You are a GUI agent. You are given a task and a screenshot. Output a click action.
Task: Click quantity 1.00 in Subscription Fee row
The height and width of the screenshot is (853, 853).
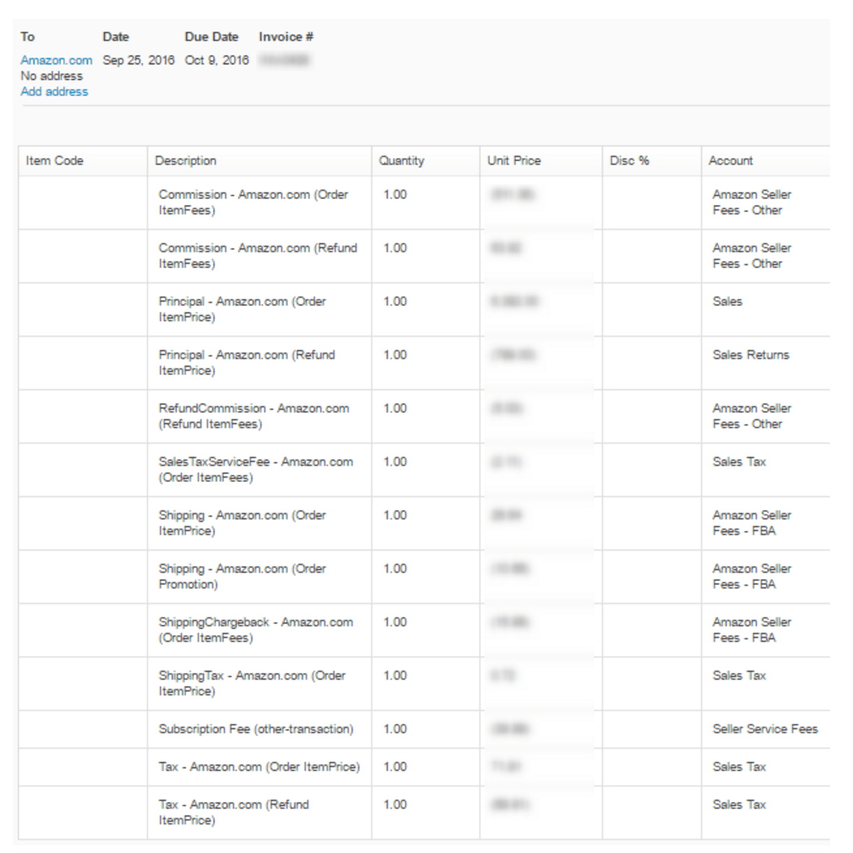pyautogui.click(x=395, y=729)
